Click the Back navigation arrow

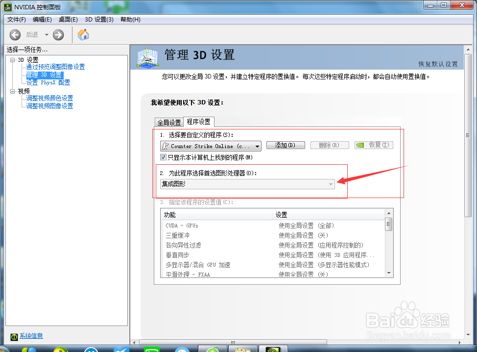(x=15, y=34)
